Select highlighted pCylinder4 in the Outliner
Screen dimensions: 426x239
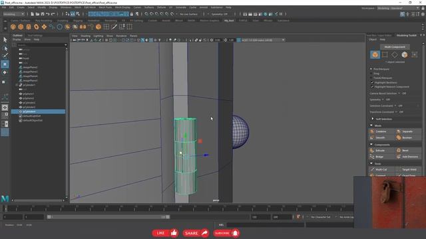(x=38, y=112)
